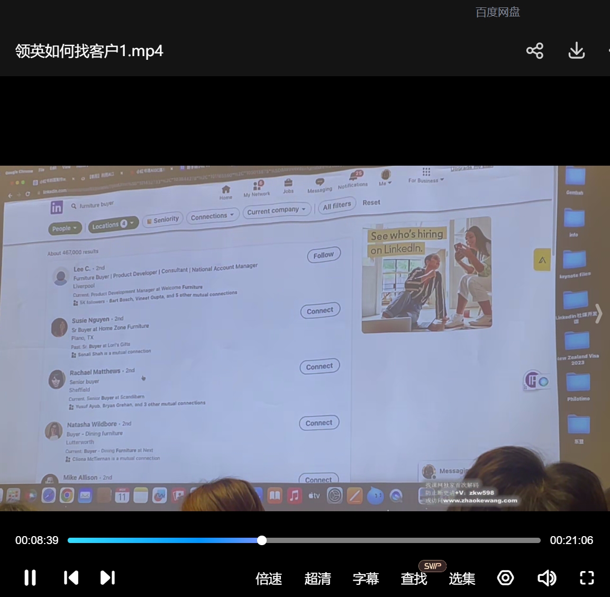This screenshot has width=610, height=597.
Task: Pause the video playback
Action: (30, 578)
